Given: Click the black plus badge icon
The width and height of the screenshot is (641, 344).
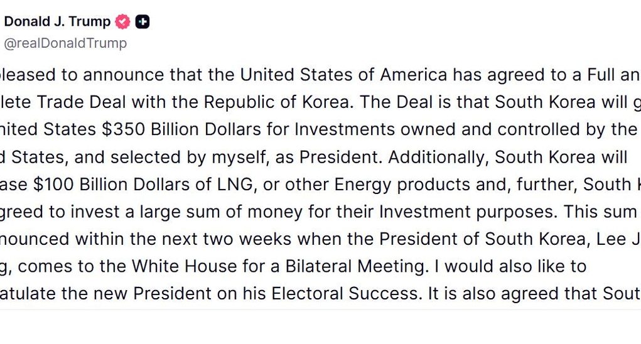Looking at the screenshot, I should (143, 22).
